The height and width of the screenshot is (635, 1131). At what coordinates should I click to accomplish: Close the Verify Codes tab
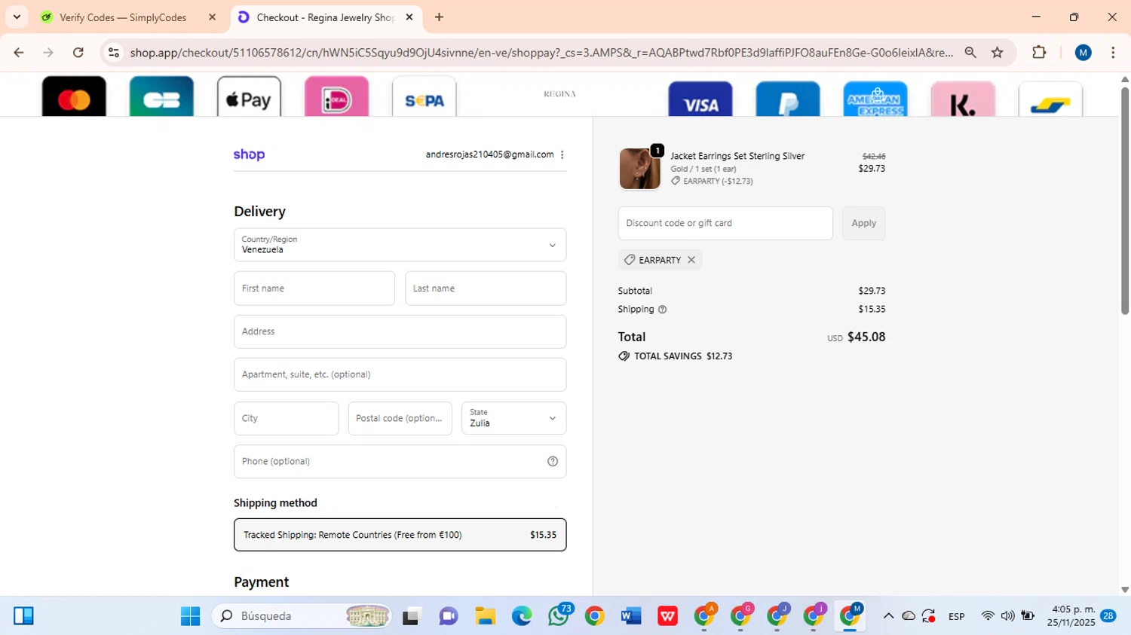[213, 17]
